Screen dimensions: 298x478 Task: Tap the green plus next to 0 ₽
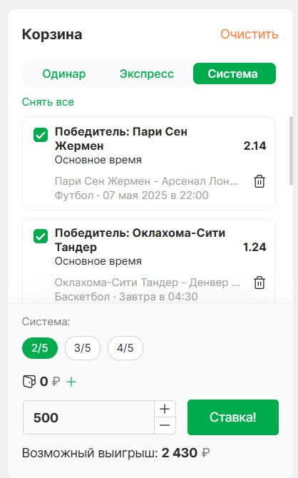[71, 382]
